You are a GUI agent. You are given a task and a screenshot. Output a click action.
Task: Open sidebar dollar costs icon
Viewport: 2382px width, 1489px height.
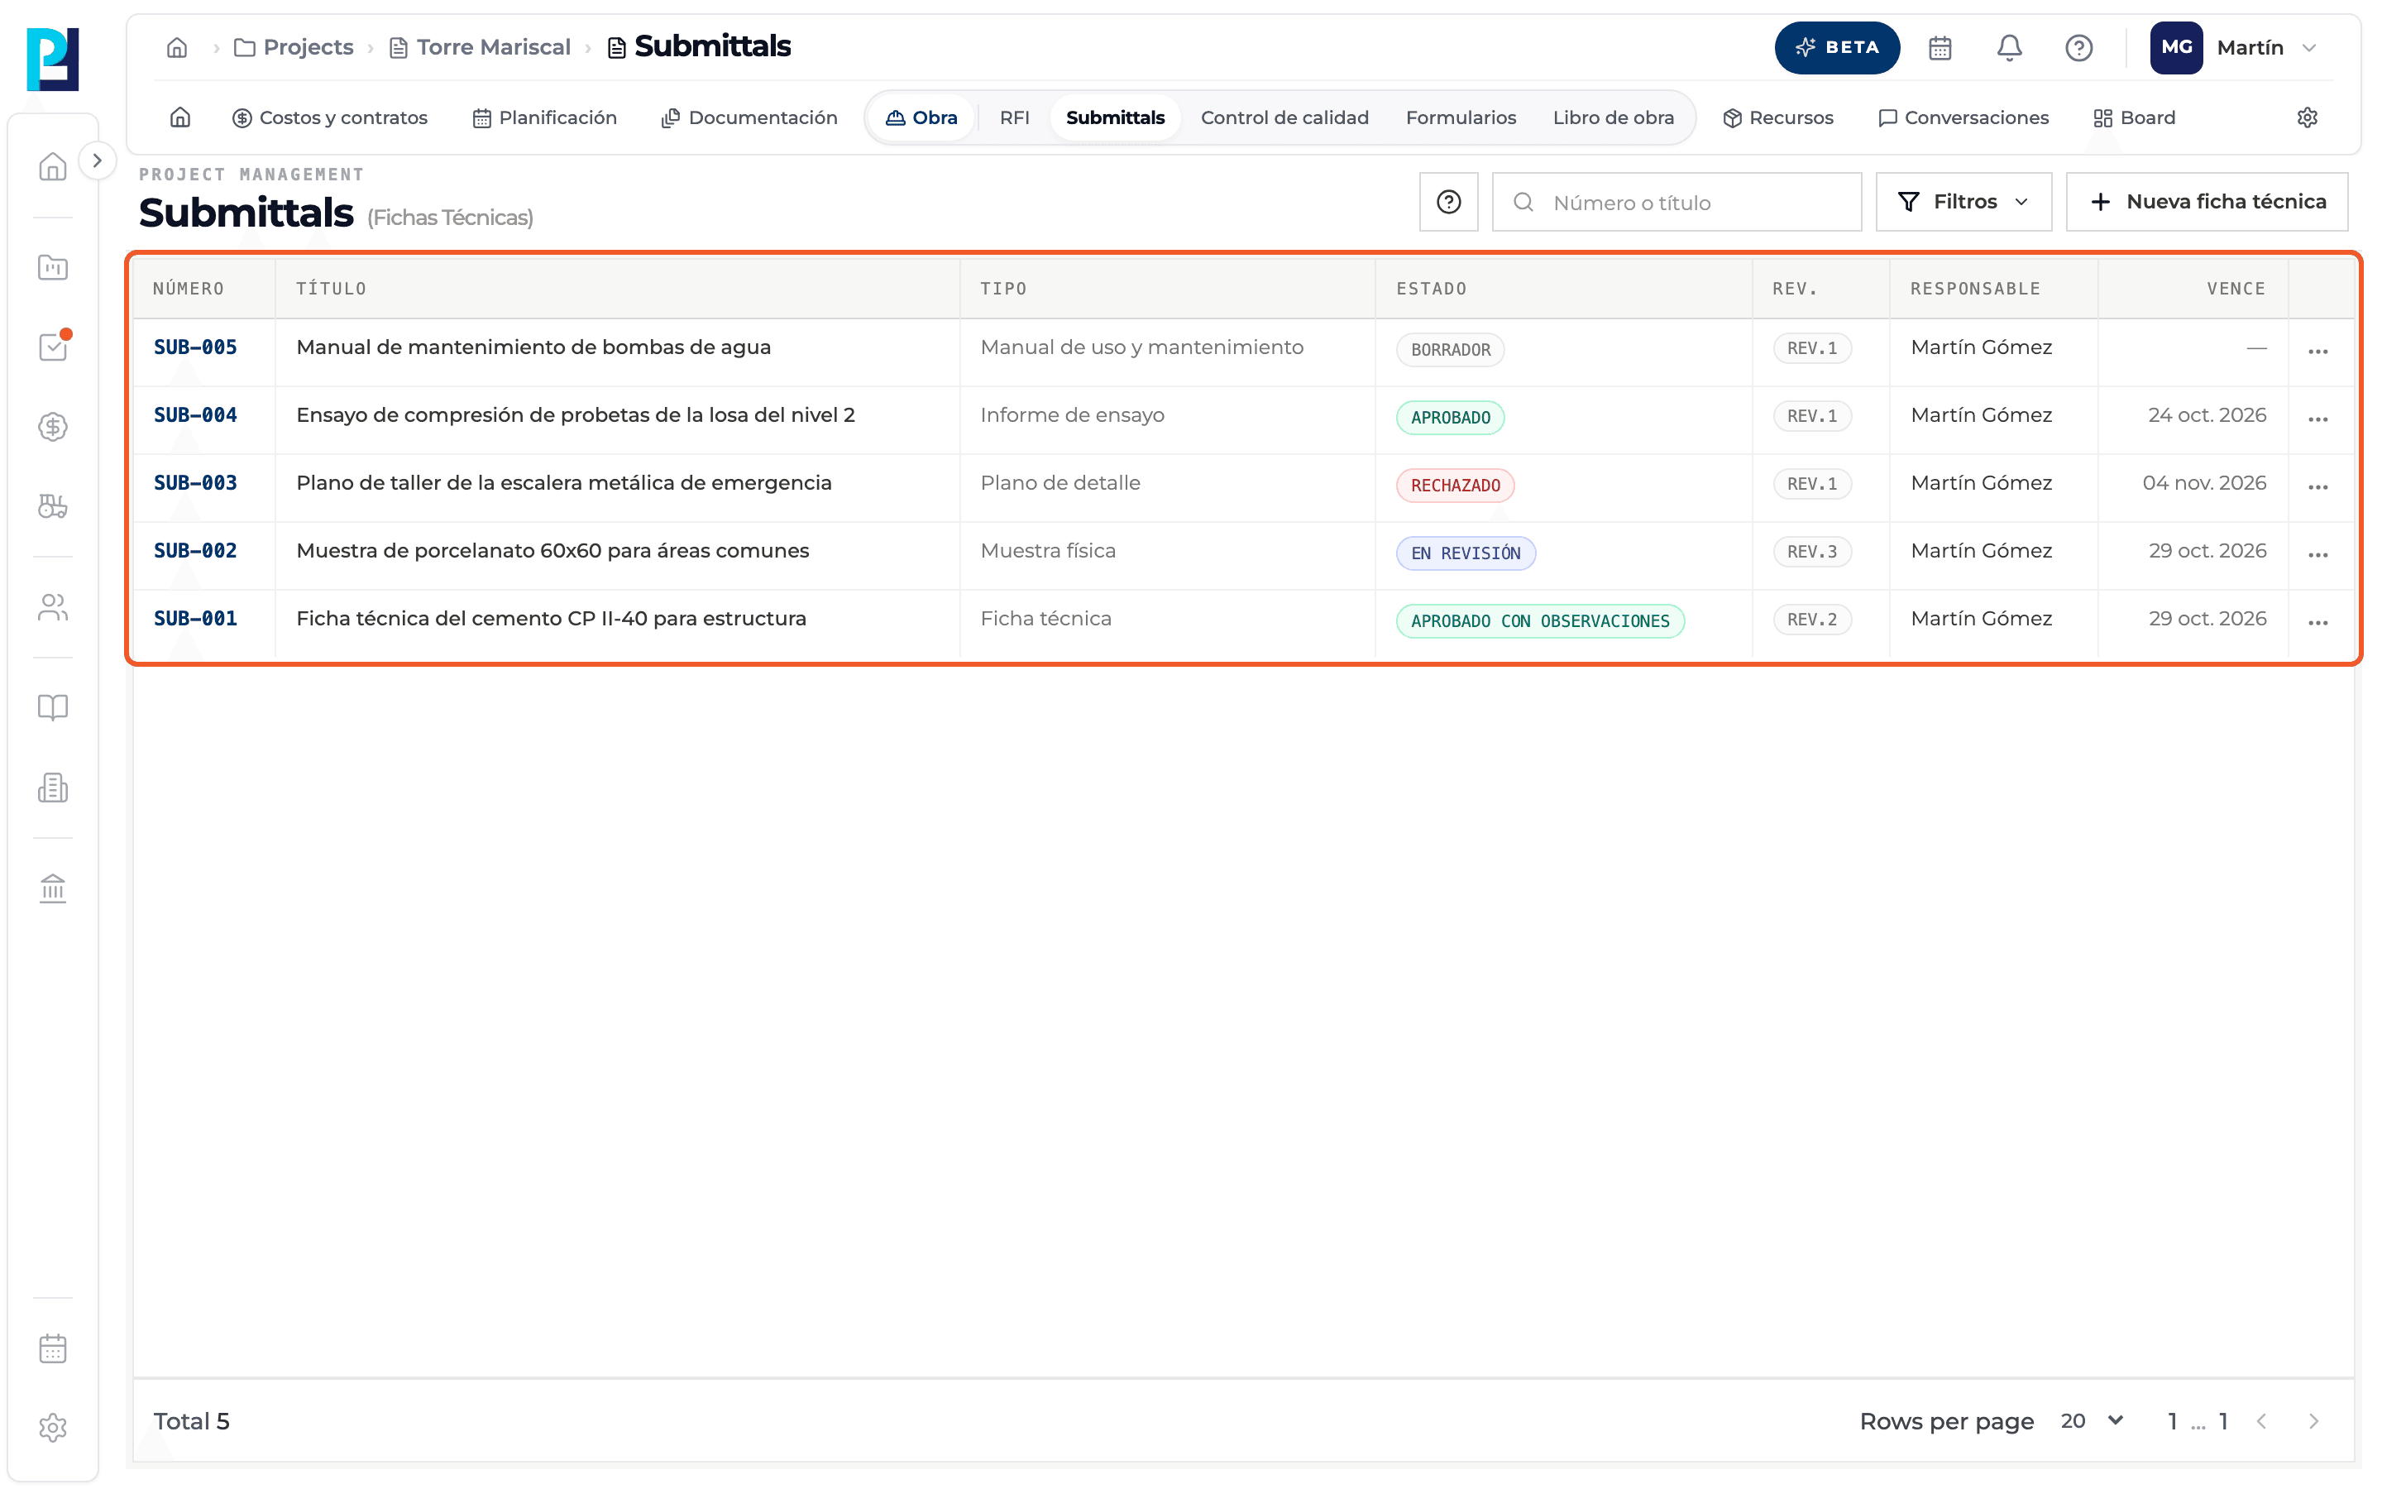(53, 426)
